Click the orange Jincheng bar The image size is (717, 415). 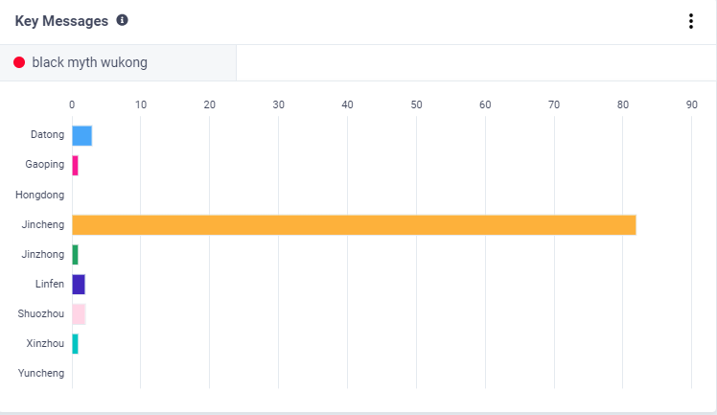[354, 224]
